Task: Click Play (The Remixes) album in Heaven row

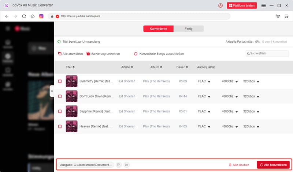Action: click(x=156, y=126)
